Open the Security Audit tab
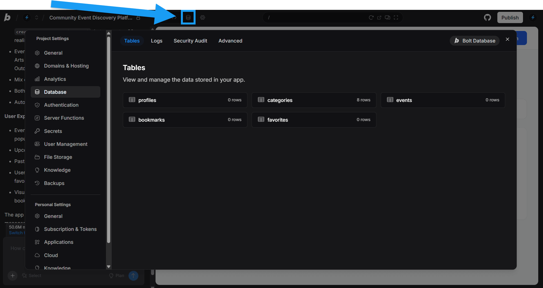This screenshot has width=543, height=288. pos(190,41)
